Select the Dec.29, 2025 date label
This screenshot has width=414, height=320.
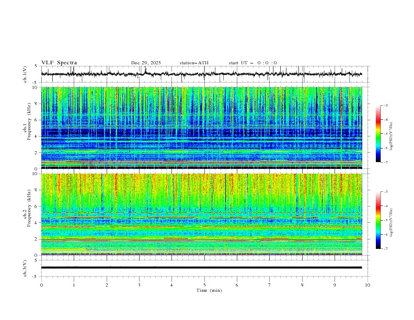point(146,63)
